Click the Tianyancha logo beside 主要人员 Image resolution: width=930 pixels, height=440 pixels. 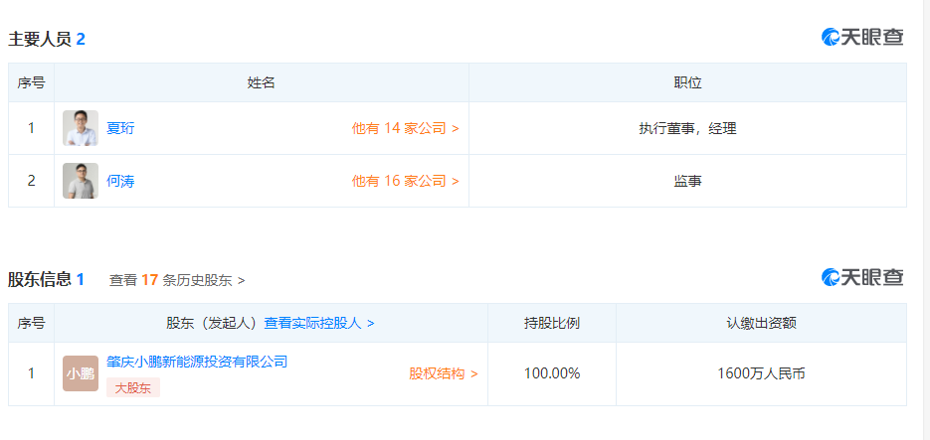[862, 38]
